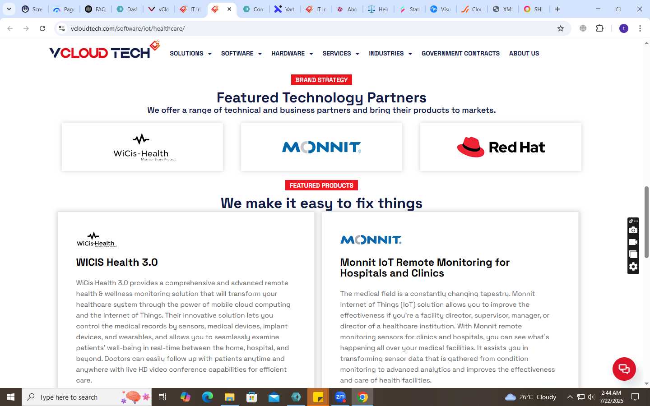Expand the SOLUTIONS dropdown menu
This screenshot has width=650, height=406.
[x=190, y=53]
